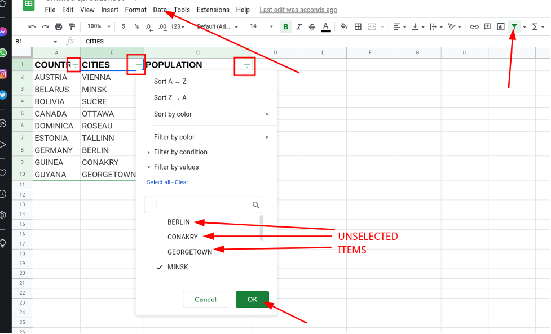Toggle Bold formatting
The height and width of the screenshot is (334, 551).
point(286,26)
